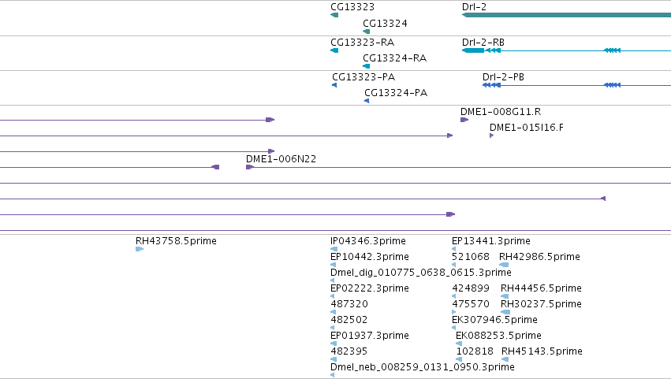Click the 487320 feature label
The width and height of the screenshot is (671, 379).
[x=349, y=304]
